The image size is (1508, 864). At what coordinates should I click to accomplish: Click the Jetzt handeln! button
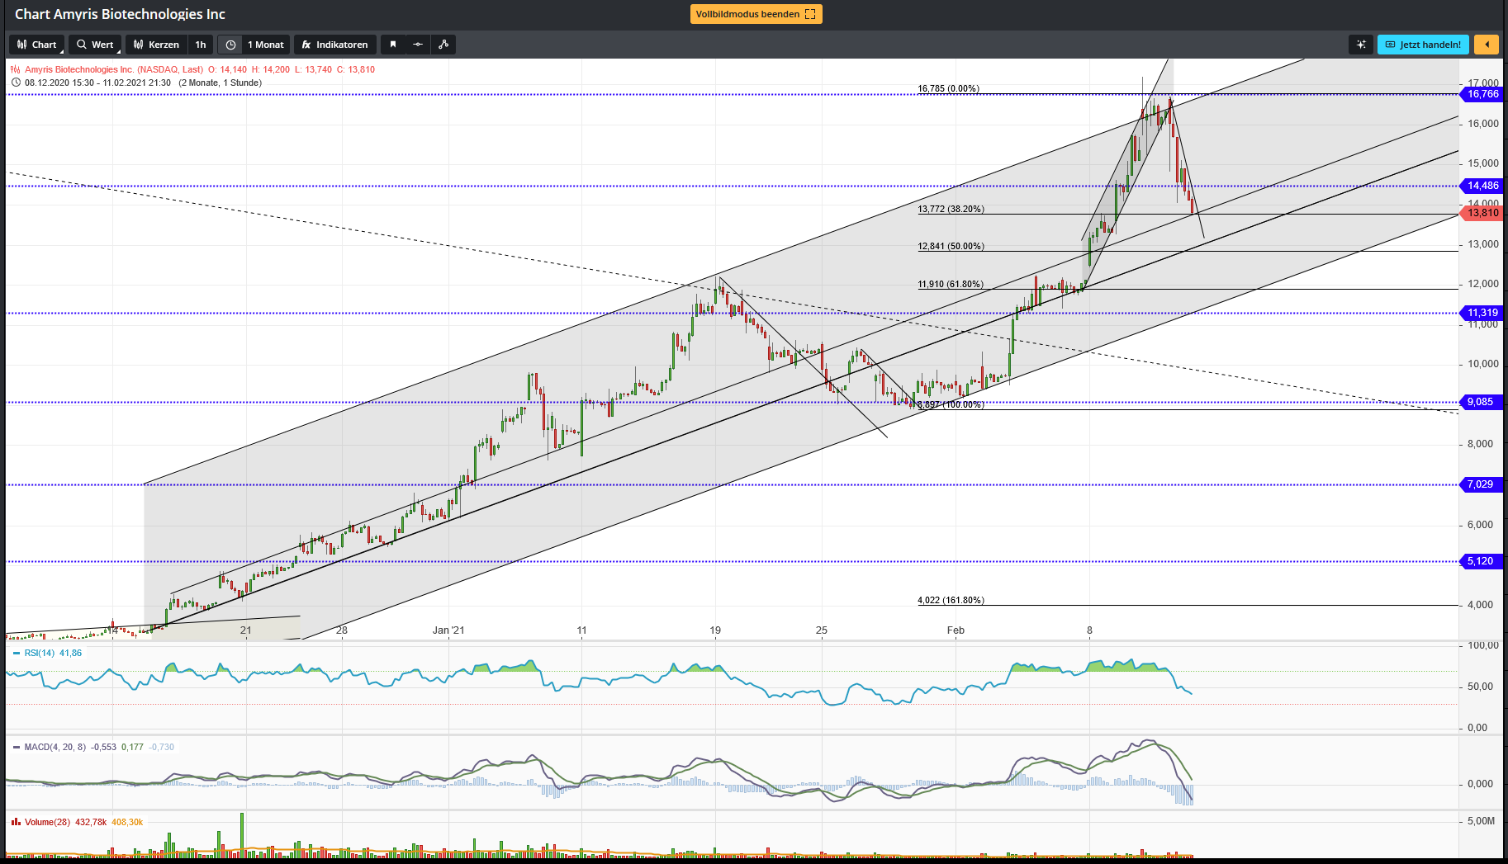coord(1423,45)
